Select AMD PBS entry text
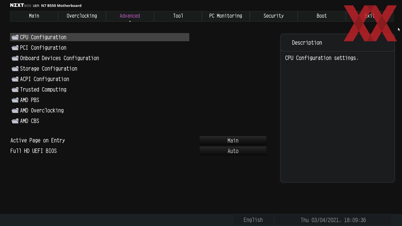The width and height of the screenshot is (402, 226). [30, 100]
